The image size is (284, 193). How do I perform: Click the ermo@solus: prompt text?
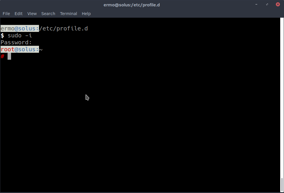pyautogui.click(x=20, y=28)
